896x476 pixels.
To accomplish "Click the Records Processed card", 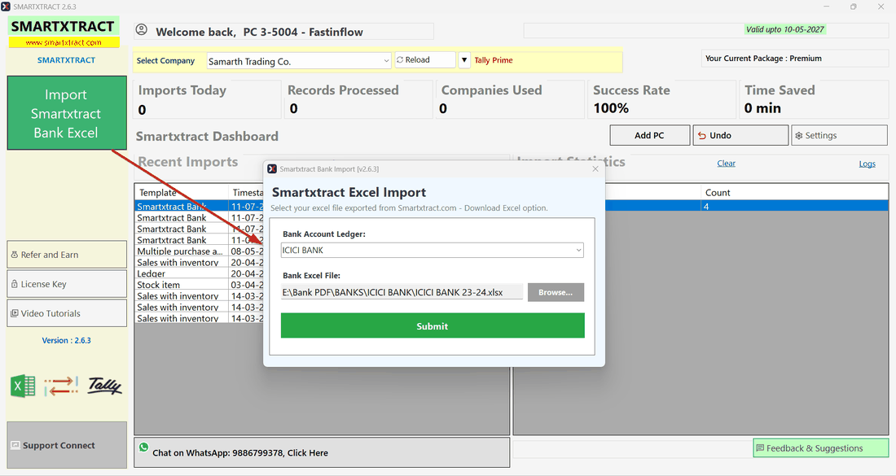I will (x=358, y=99).
